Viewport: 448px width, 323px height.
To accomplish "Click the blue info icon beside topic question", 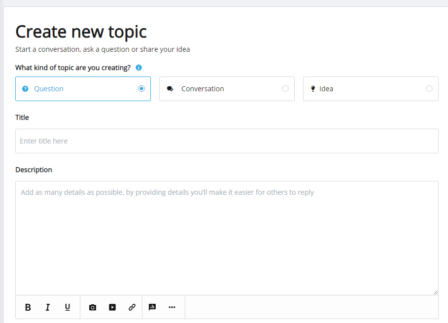I will pos(138,68).
